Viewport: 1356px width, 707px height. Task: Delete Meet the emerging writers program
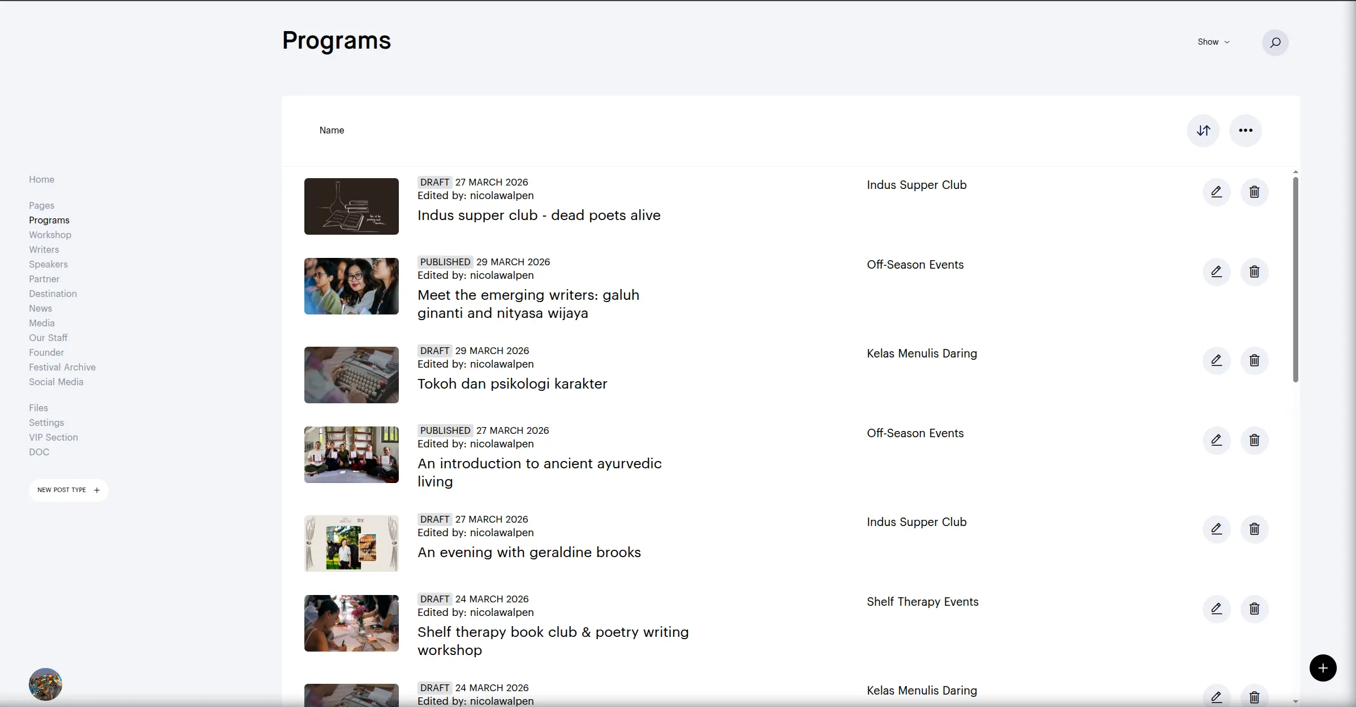(1254, 272)
